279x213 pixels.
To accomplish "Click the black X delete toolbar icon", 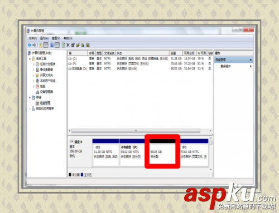I will click(68, 45).
